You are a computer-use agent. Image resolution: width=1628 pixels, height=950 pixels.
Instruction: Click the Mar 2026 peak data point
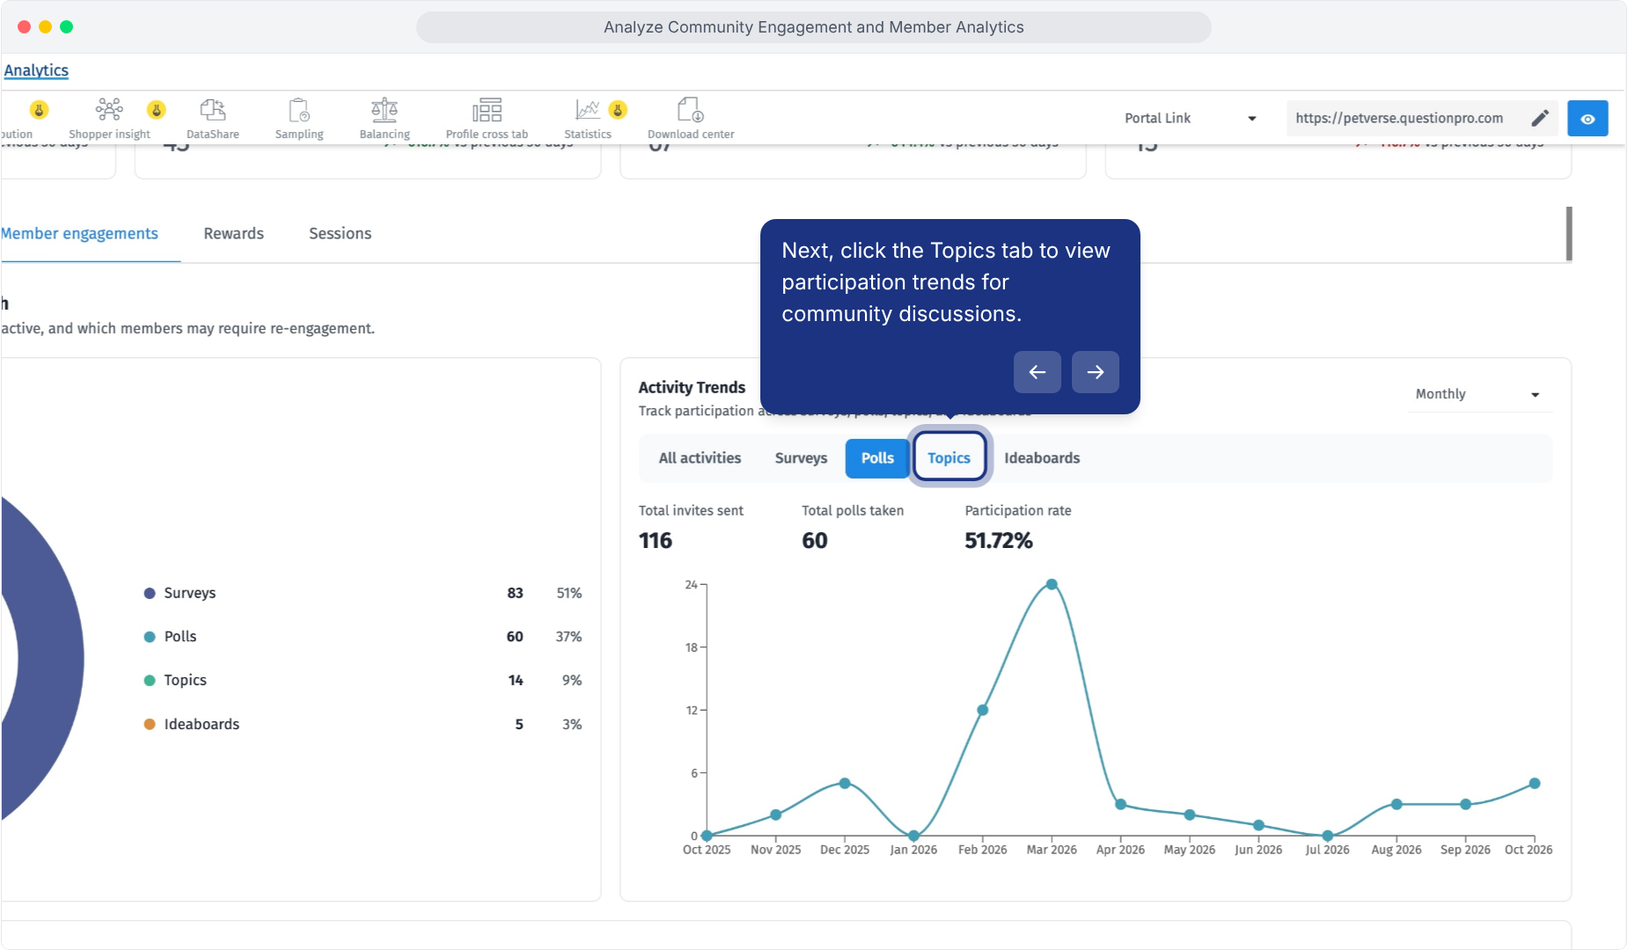1052,584
